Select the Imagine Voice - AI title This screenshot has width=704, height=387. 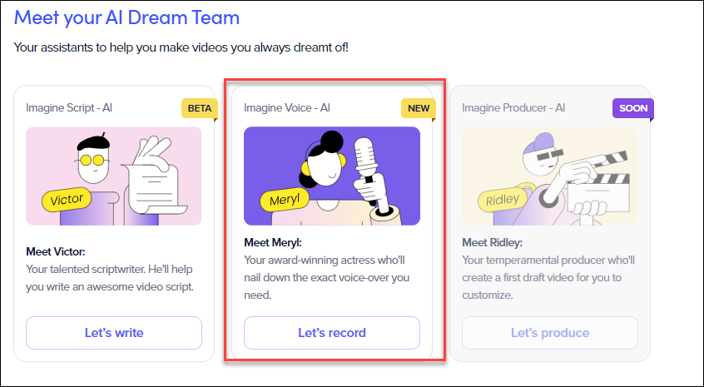click(x=287, y=107)
